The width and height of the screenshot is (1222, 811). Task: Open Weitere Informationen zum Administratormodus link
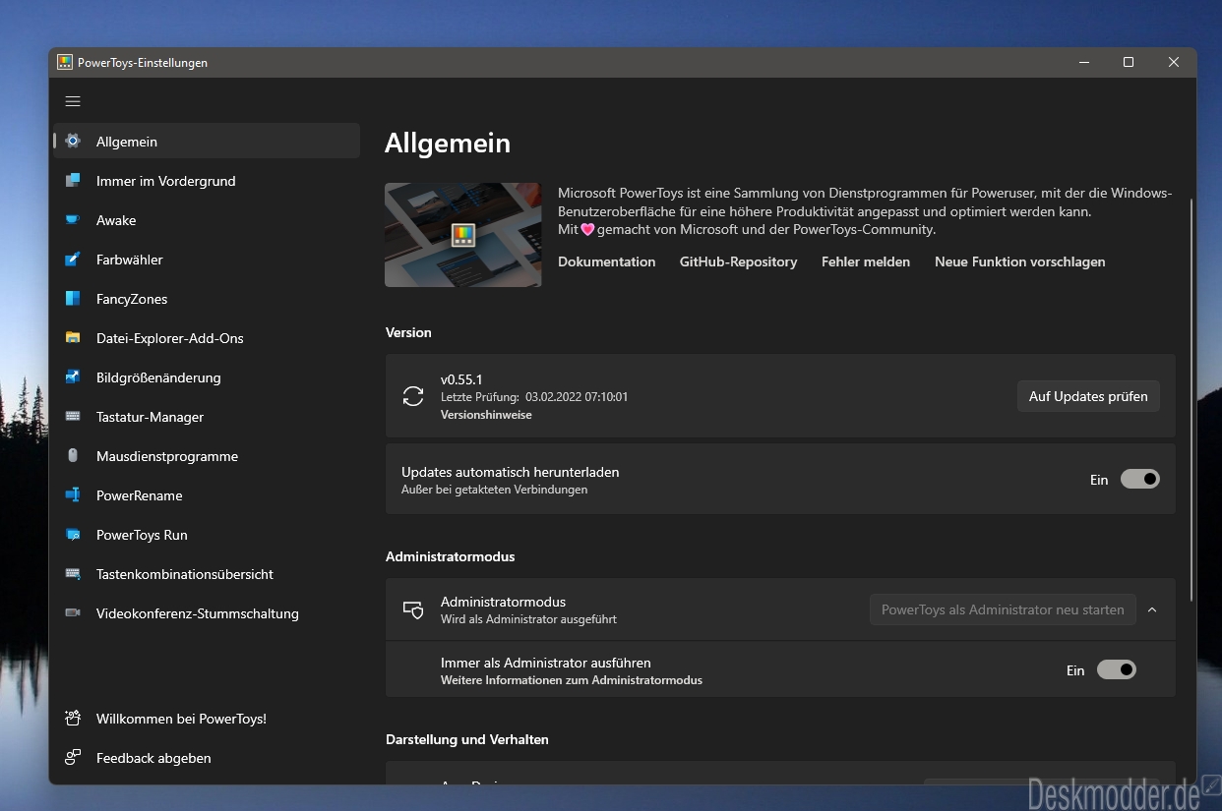[x=572, y=680]
